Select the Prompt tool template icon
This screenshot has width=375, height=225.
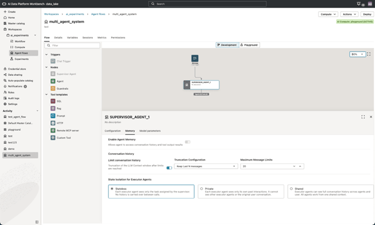tap(53, 116)
